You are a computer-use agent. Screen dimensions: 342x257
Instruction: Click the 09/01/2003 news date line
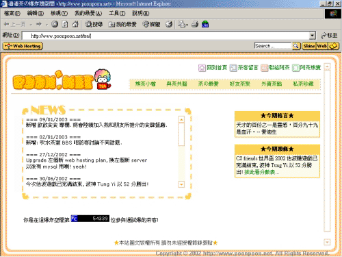pyautogui.click(x=53, y=119)
